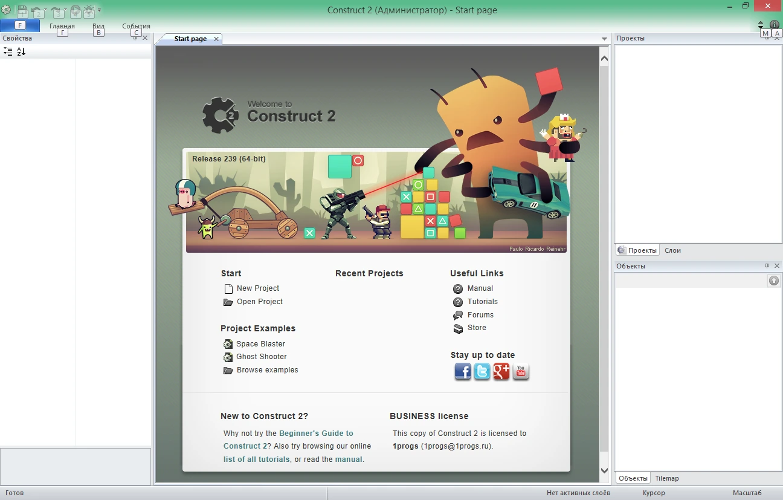The image size is (783, 500).
Task: Click the start page scrollbar up arrow
Action: (x=604, y=59)
